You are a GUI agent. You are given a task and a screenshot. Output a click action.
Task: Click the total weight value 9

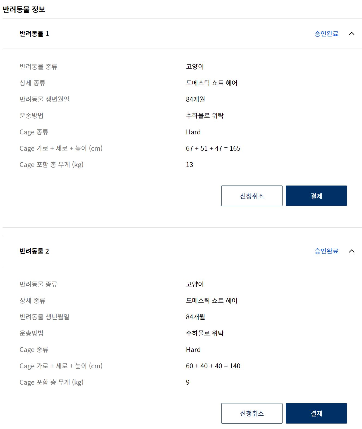click(188, 382)
